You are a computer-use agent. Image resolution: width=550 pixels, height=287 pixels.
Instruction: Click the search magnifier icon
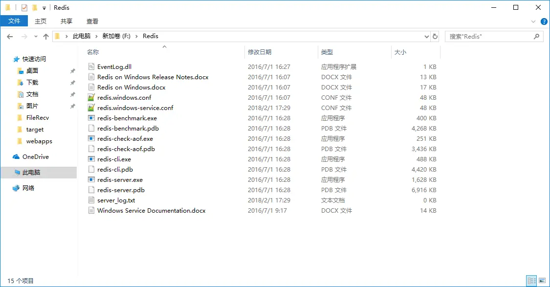point(536,37)
